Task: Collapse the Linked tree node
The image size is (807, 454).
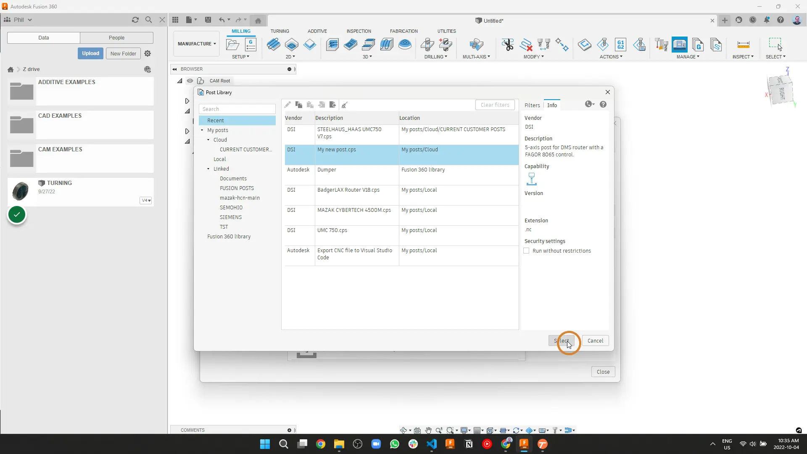Action: tap(208, 169)
